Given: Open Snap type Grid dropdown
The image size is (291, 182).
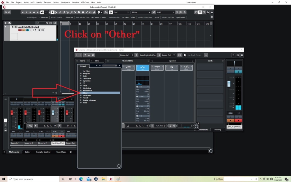Looking at the screenshot, I should [x=121, y=12].
